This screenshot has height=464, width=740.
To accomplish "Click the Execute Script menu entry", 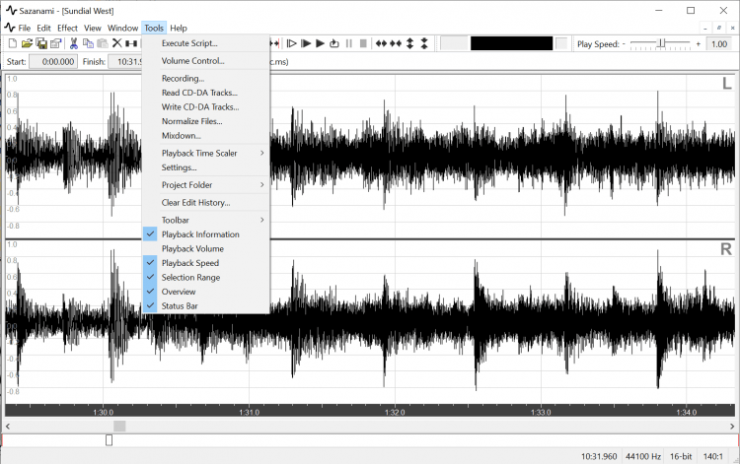I will click(x=189, y=43).
